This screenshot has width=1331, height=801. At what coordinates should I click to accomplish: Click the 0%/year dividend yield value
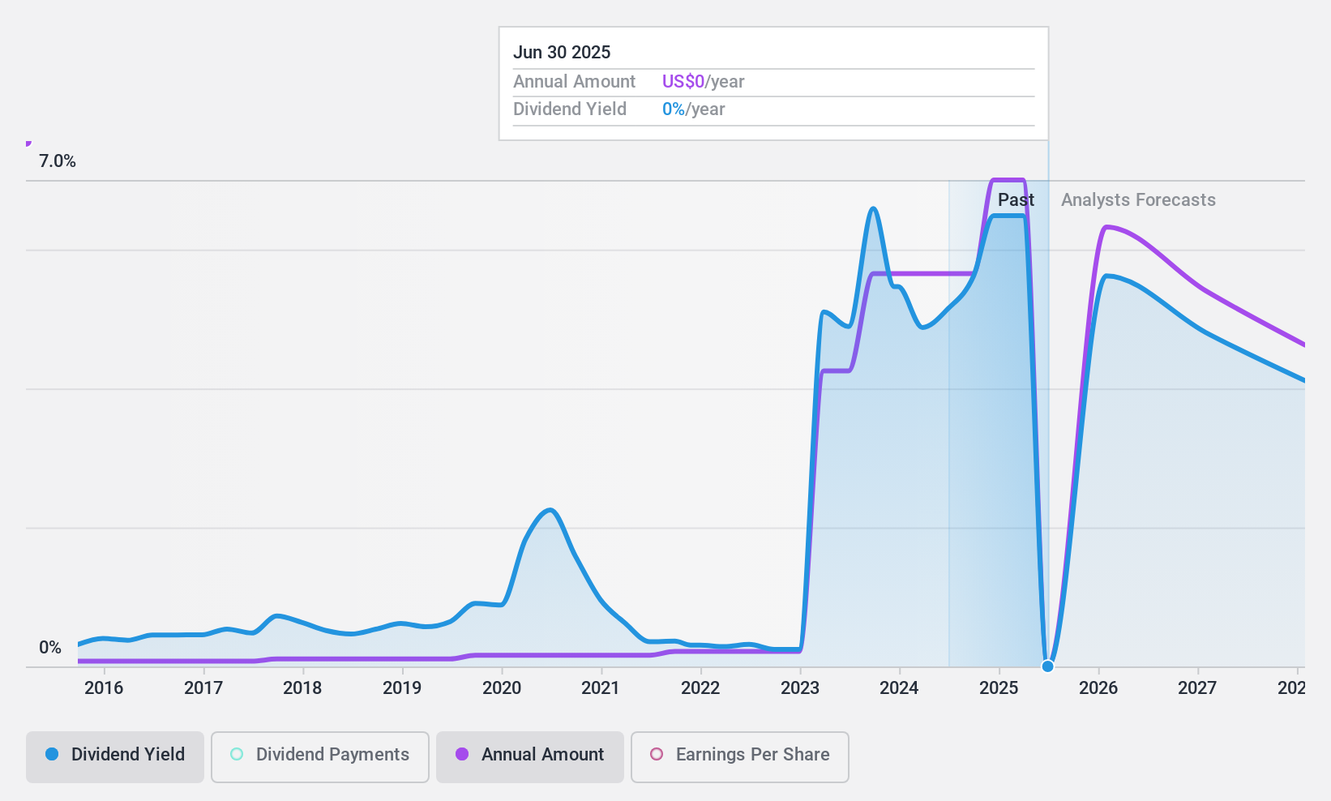(x=693, y=109)
